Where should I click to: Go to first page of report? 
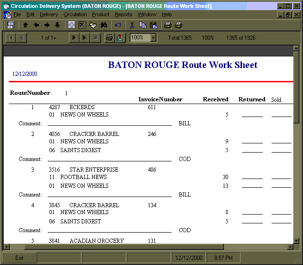[11, 37]
